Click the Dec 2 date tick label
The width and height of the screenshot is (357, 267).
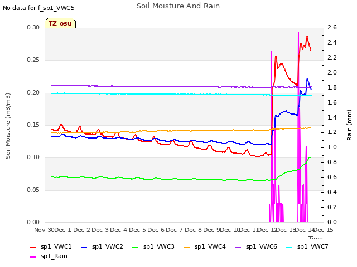tap(82, 230)
